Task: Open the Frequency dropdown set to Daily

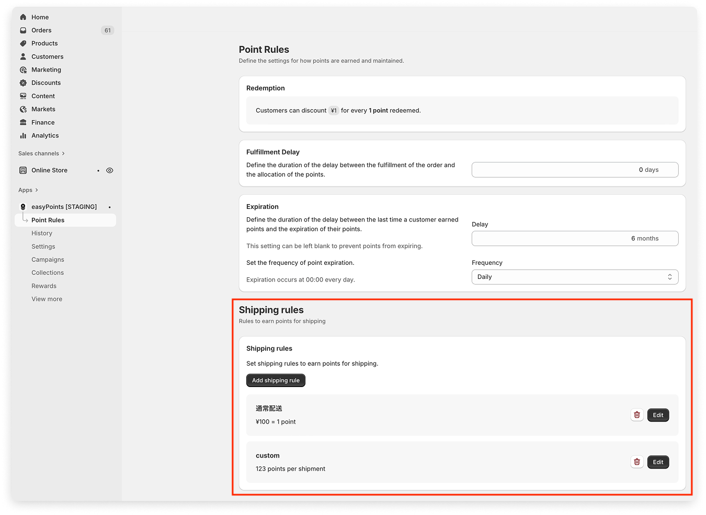Action: click(x=575, y=277)
